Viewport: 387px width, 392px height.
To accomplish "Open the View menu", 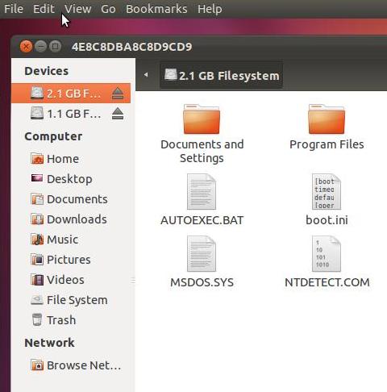I will click(x=78, y=9).
